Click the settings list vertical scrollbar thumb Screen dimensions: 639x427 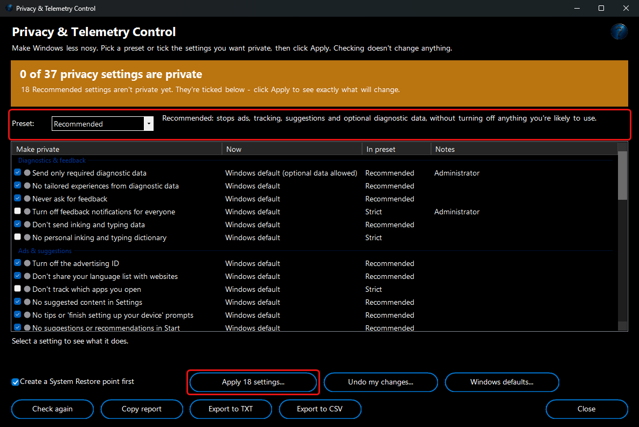622,175
